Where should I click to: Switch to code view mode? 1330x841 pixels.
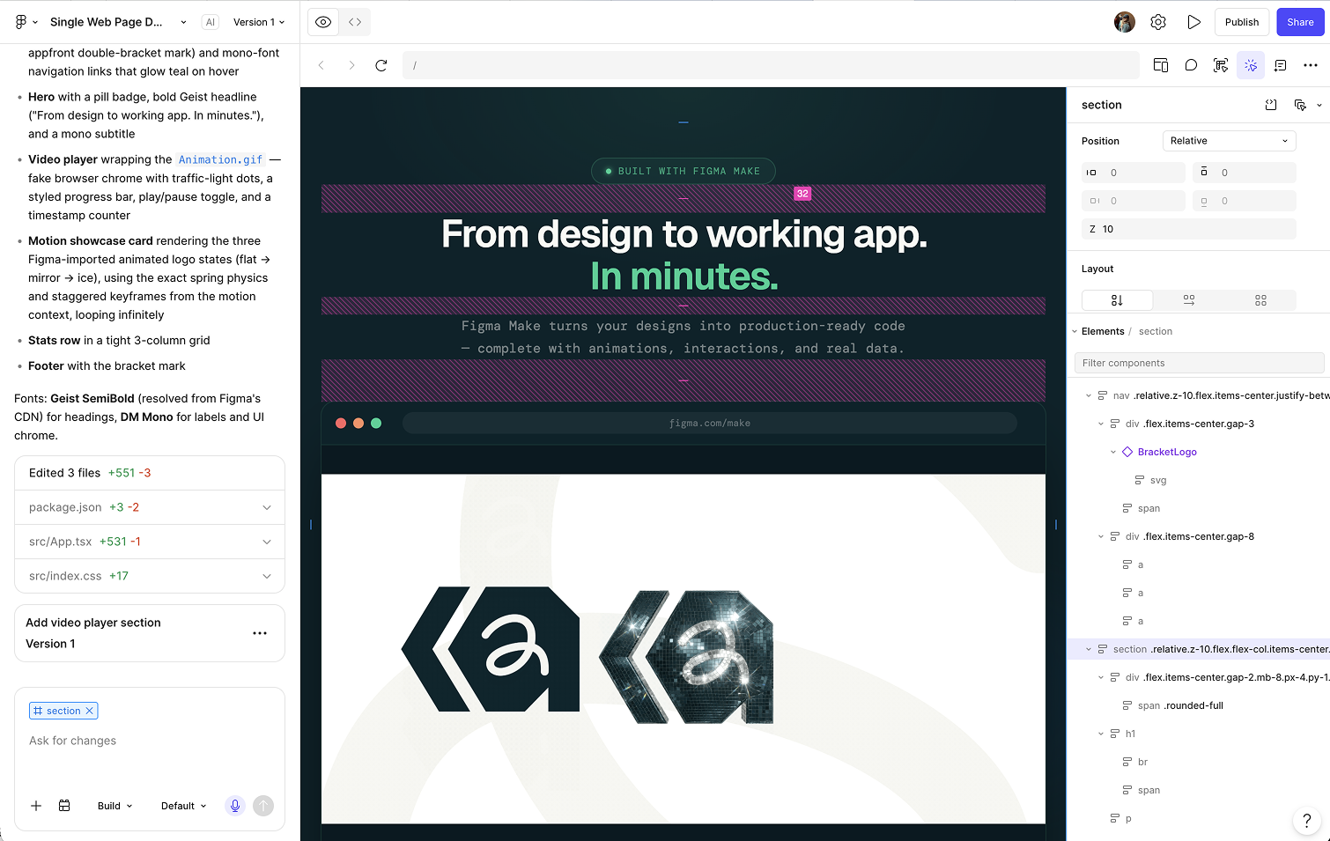coord(355,22)
